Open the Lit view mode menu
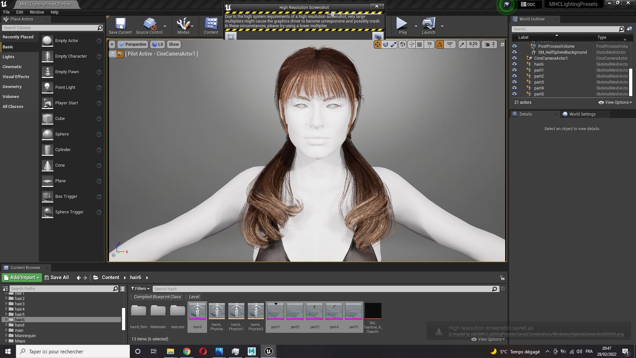The width and height of the screenshot is (636, 358). point(157,45)
